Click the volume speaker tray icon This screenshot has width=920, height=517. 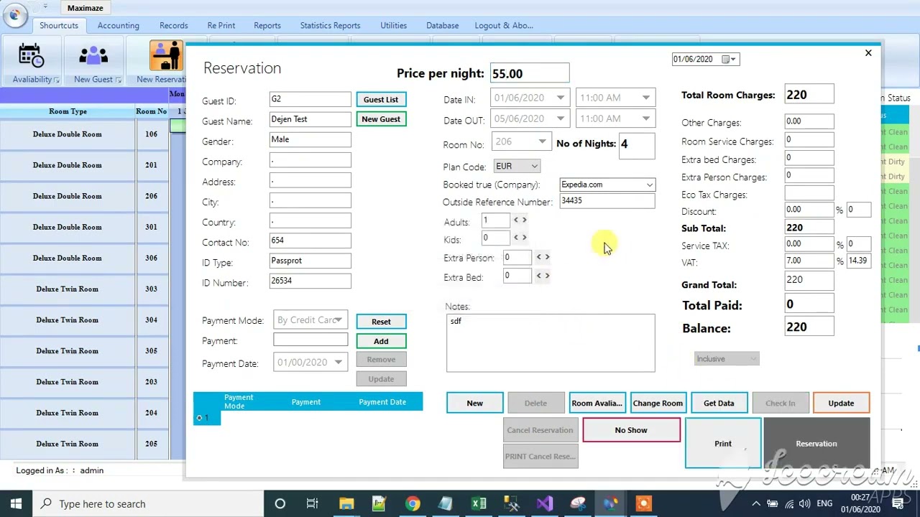pyautogui.click(x=806, y=504)
